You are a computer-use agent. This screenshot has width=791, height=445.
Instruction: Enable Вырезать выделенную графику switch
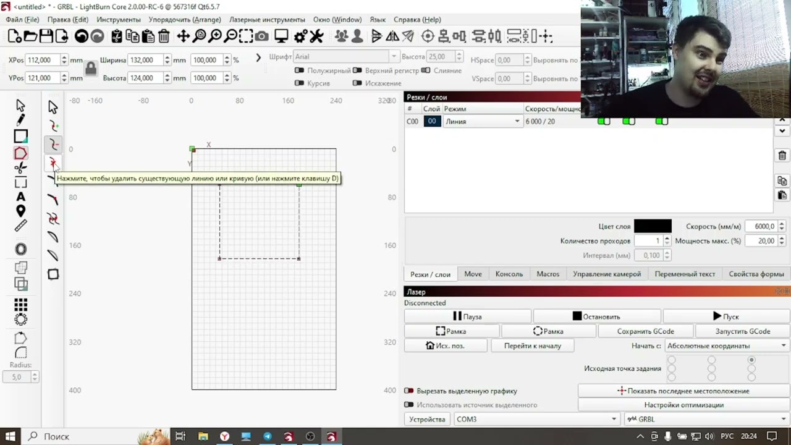click(408, 391)
